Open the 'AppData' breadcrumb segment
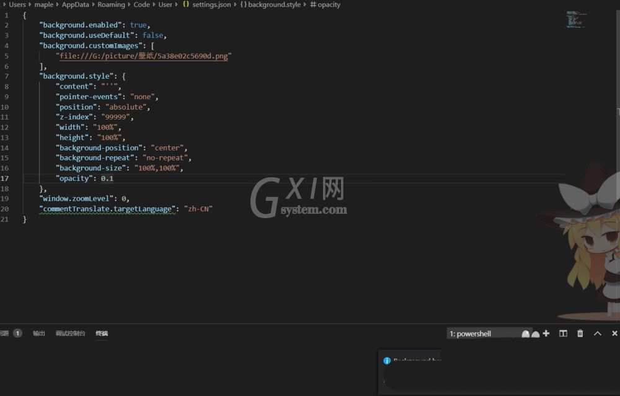 (x=75, y=4)
